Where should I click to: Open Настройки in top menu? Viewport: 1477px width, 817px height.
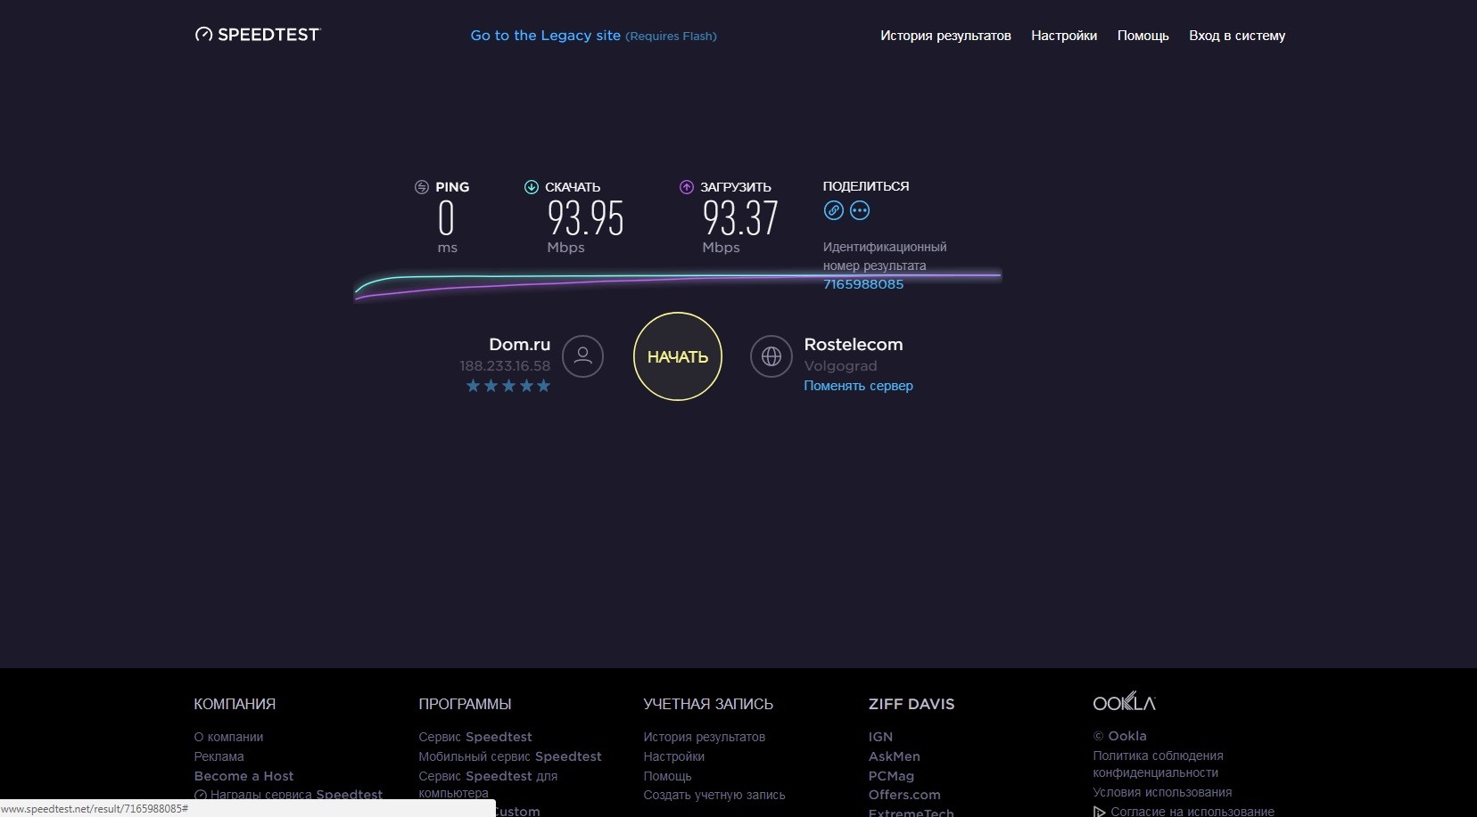1064,36
